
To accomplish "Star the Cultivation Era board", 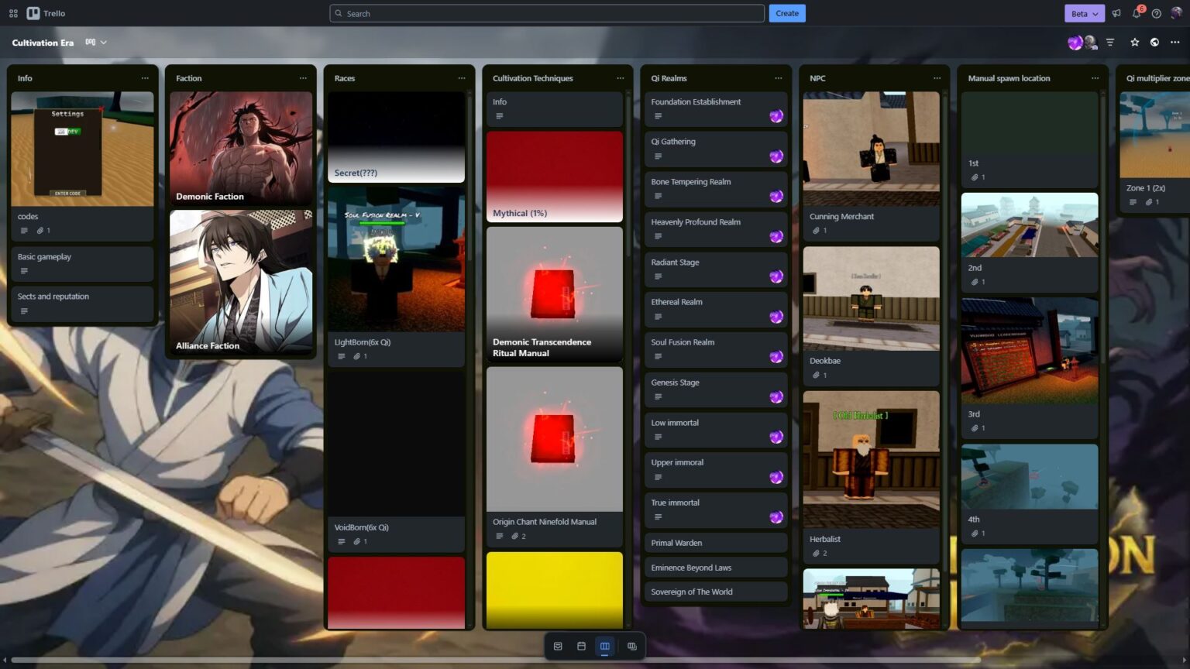I will click(x=1135, y=43).
